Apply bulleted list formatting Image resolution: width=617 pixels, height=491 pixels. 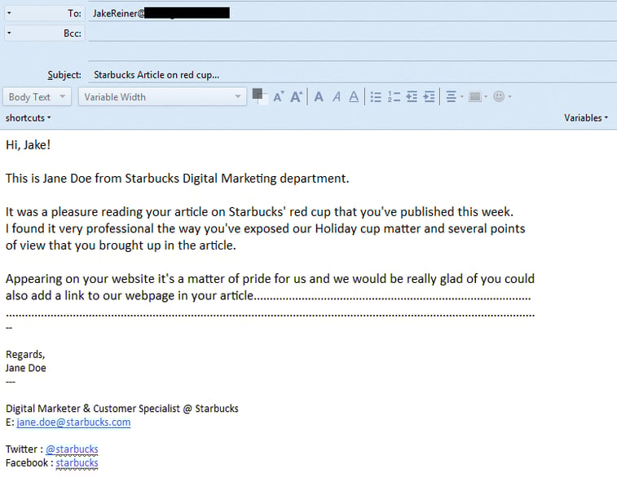tap(376, 97)
